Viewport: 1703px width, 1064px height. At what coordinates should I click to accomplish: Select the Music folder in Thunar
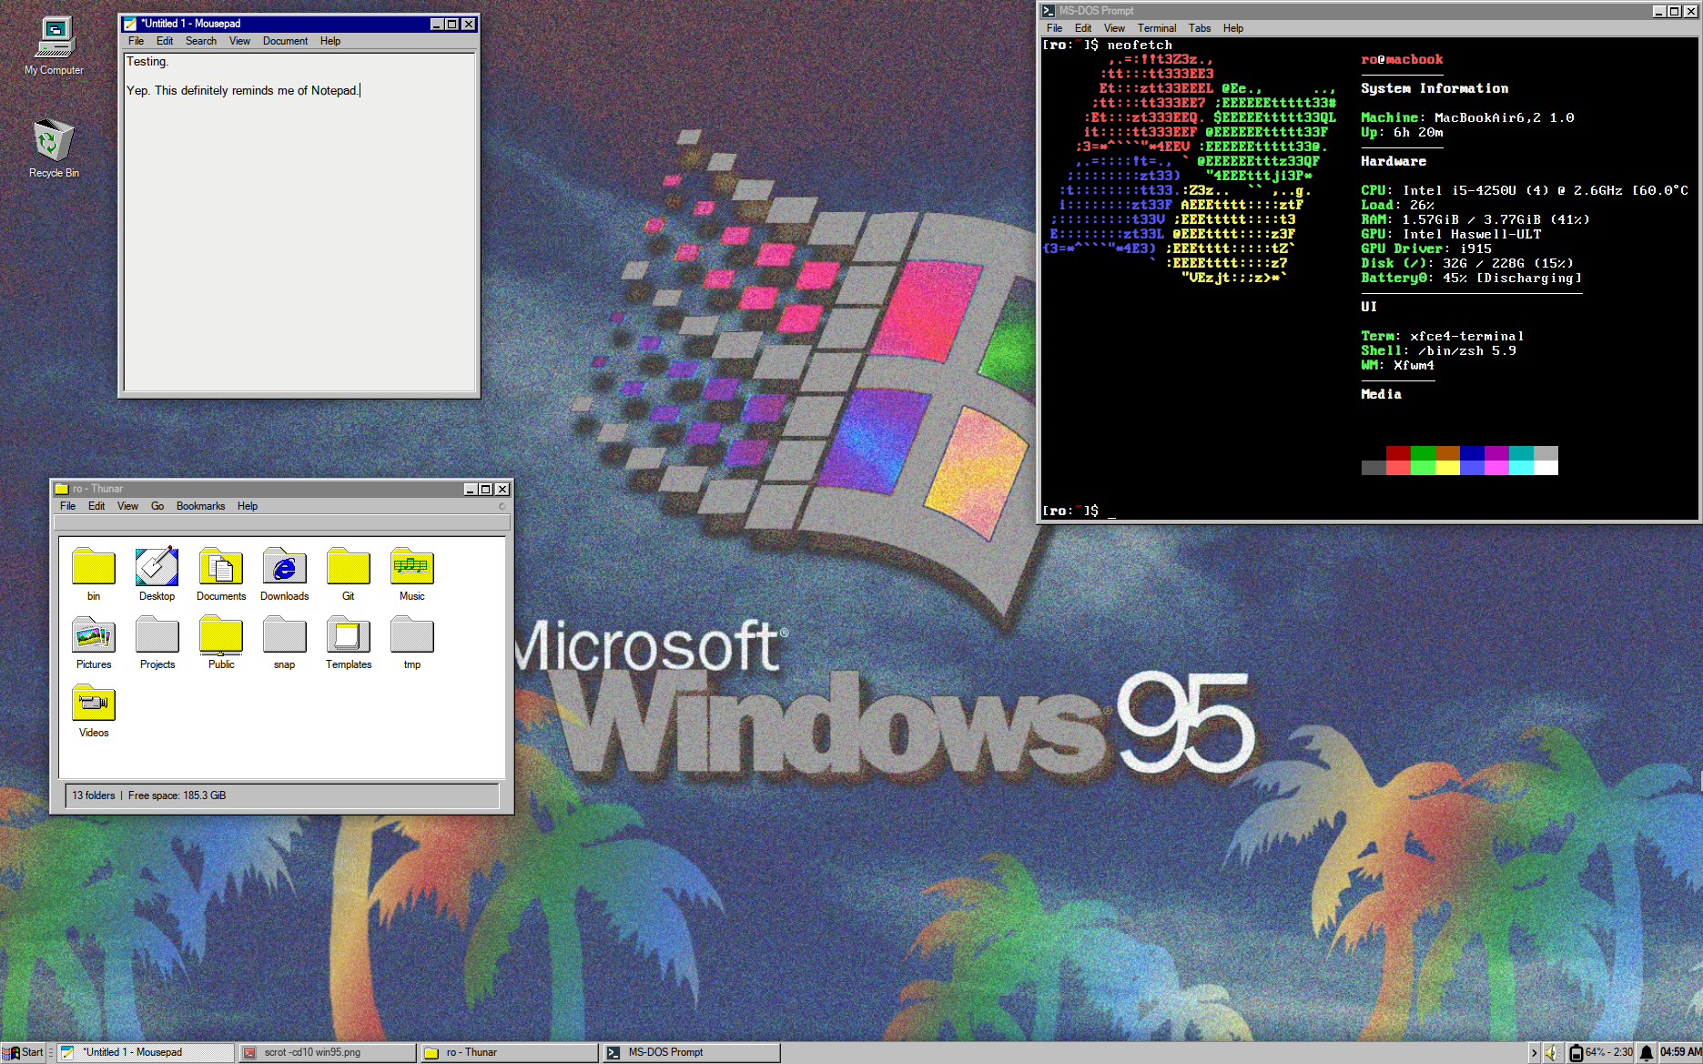412,574
